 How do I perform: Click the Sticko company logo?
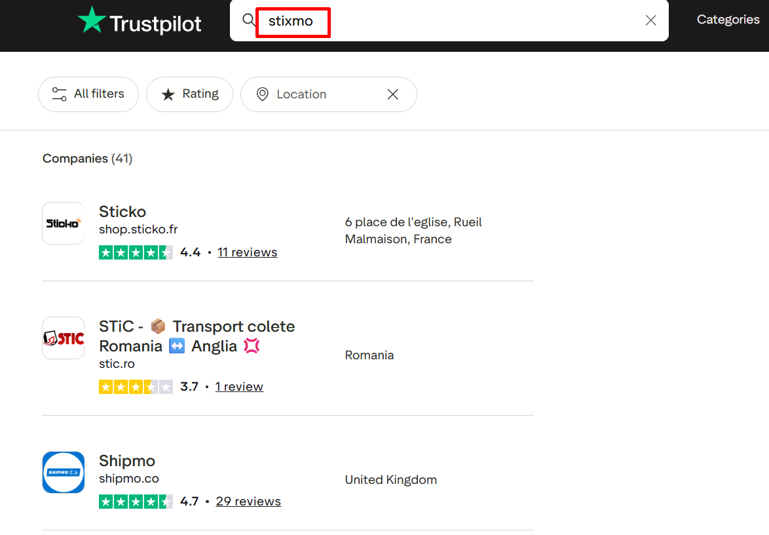point(64,224)
